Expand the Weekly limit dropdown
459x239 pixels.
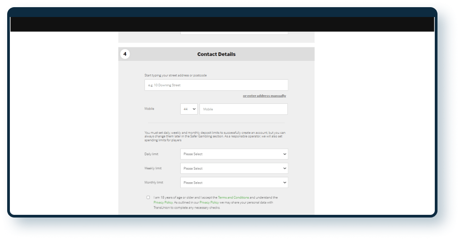(x=234, y=169)
